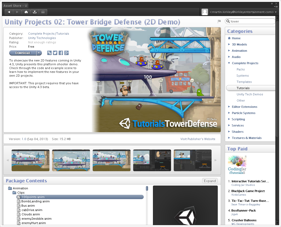Image resolution: width=281 pixels, height=227 pixels.
Task: Open the fifth editor screenshot thumbnail
Action: click(x=192, y=160)
